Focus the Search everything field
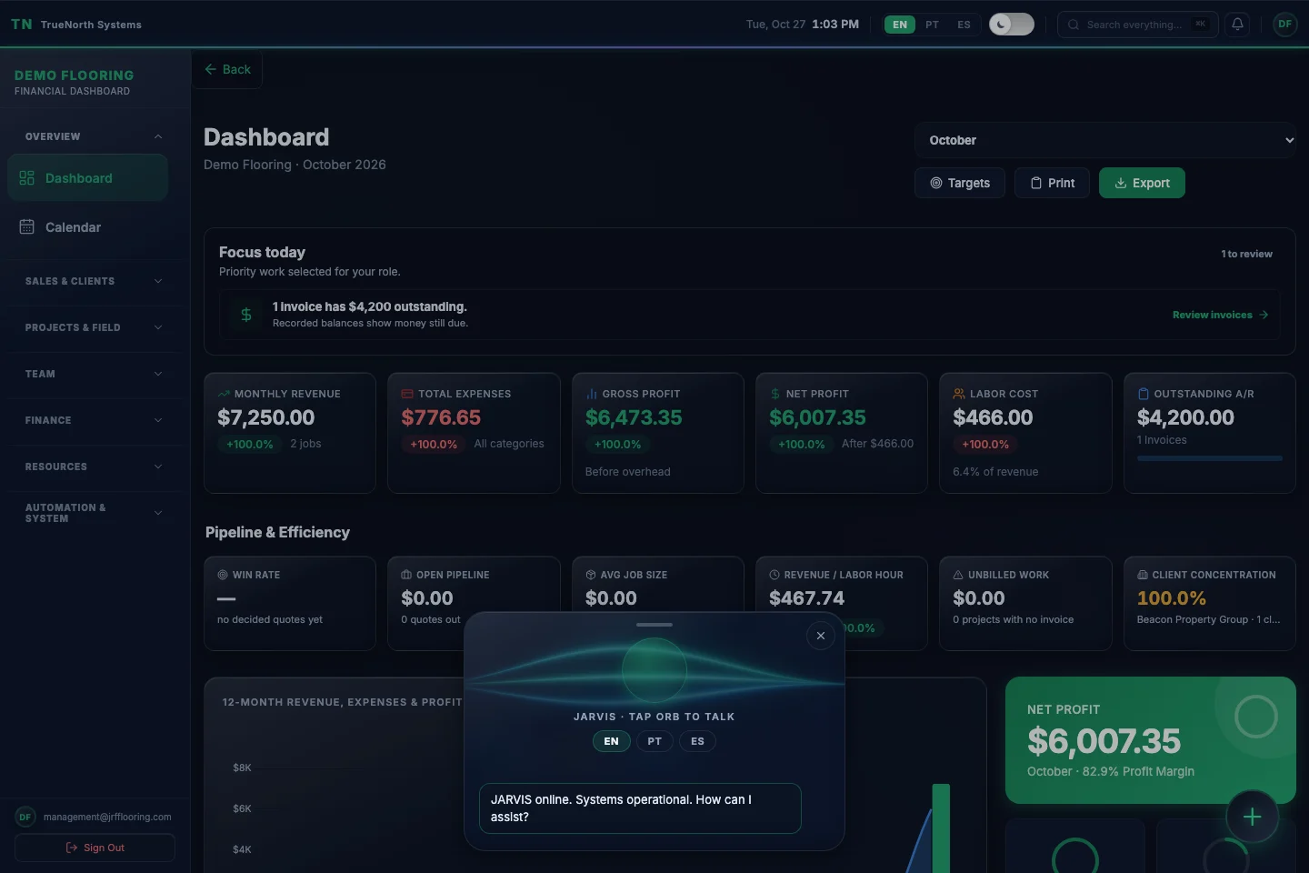 1136,25
